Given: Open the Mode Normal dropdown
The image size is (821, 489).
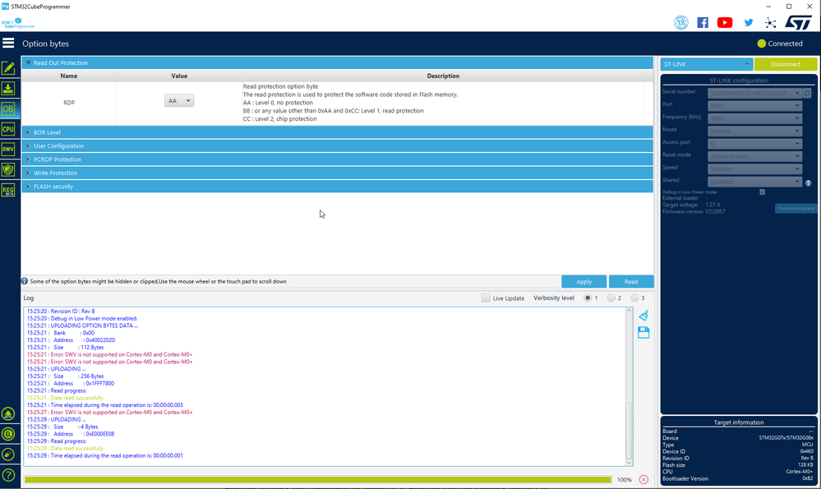Looking at the screenshot, I should [754, 131].
